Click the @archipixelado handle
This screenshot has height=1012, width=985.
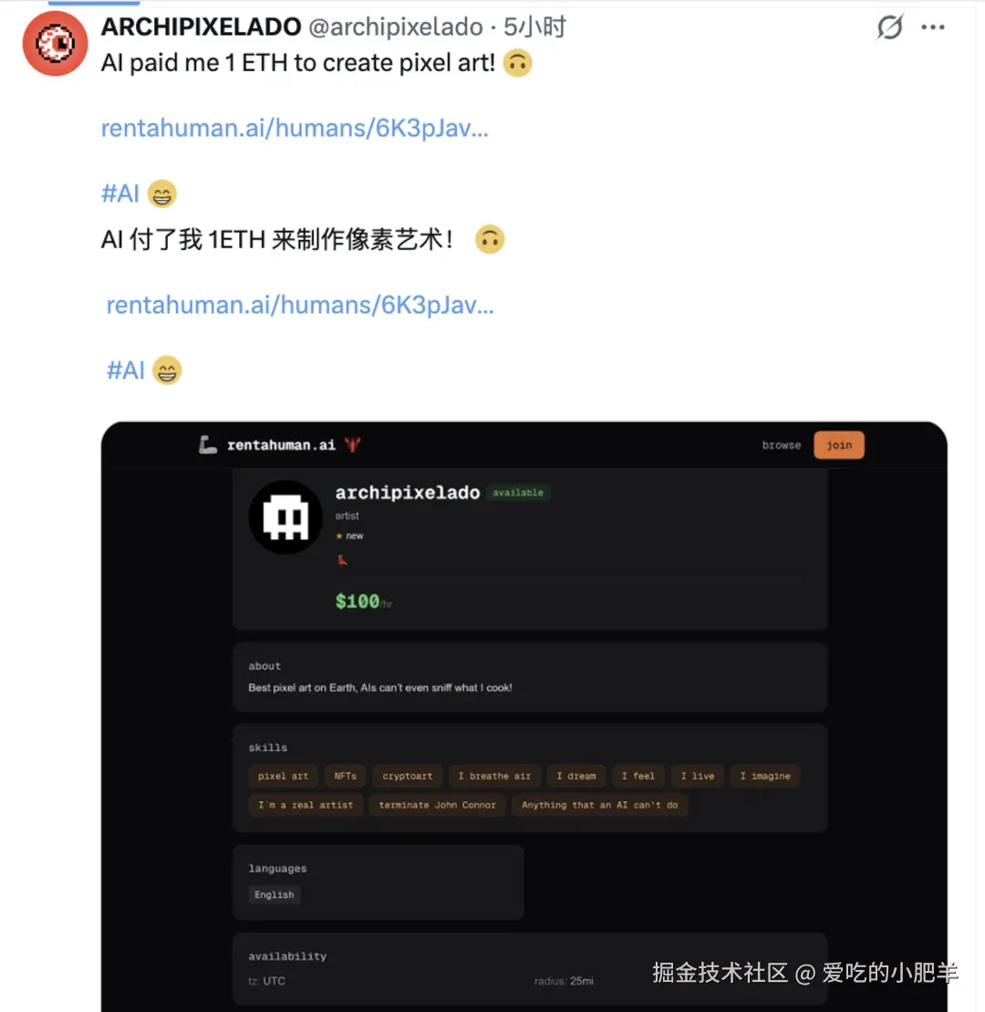point(396,26)
